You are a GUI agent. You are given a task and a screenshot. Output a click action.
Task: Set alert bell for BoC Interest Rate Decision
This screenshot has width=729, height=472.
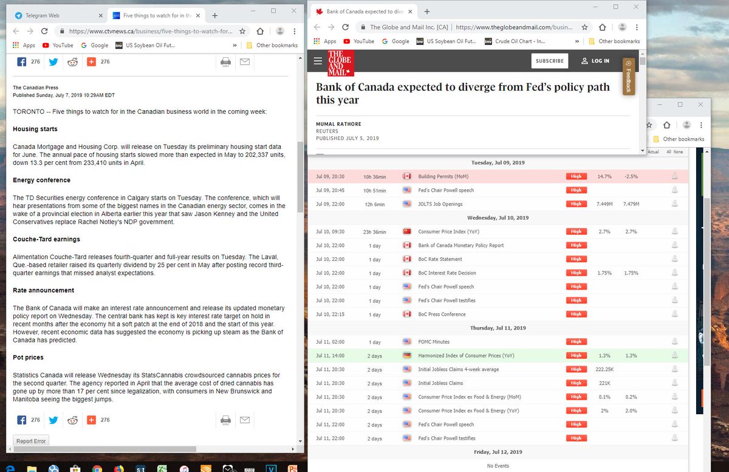(674, 273)
